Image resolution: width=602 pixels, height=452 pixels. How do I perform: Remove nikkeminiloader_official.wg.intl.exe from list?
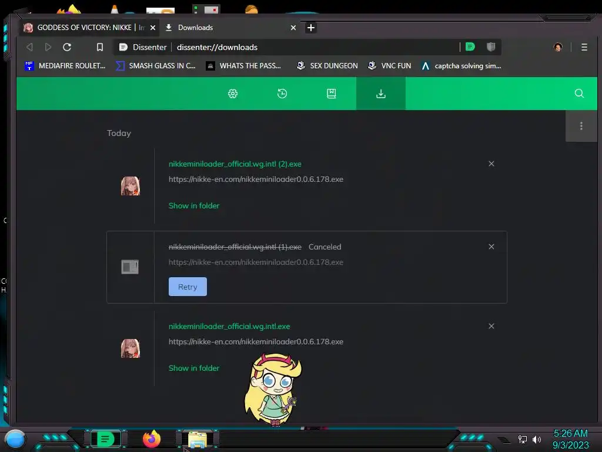pos(491,326)
